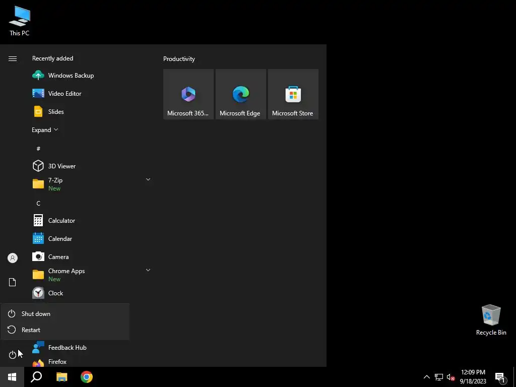This screenshot has height=387, width=516.
Task: Click the Show desktop sliver
Action: click(514, 377)
